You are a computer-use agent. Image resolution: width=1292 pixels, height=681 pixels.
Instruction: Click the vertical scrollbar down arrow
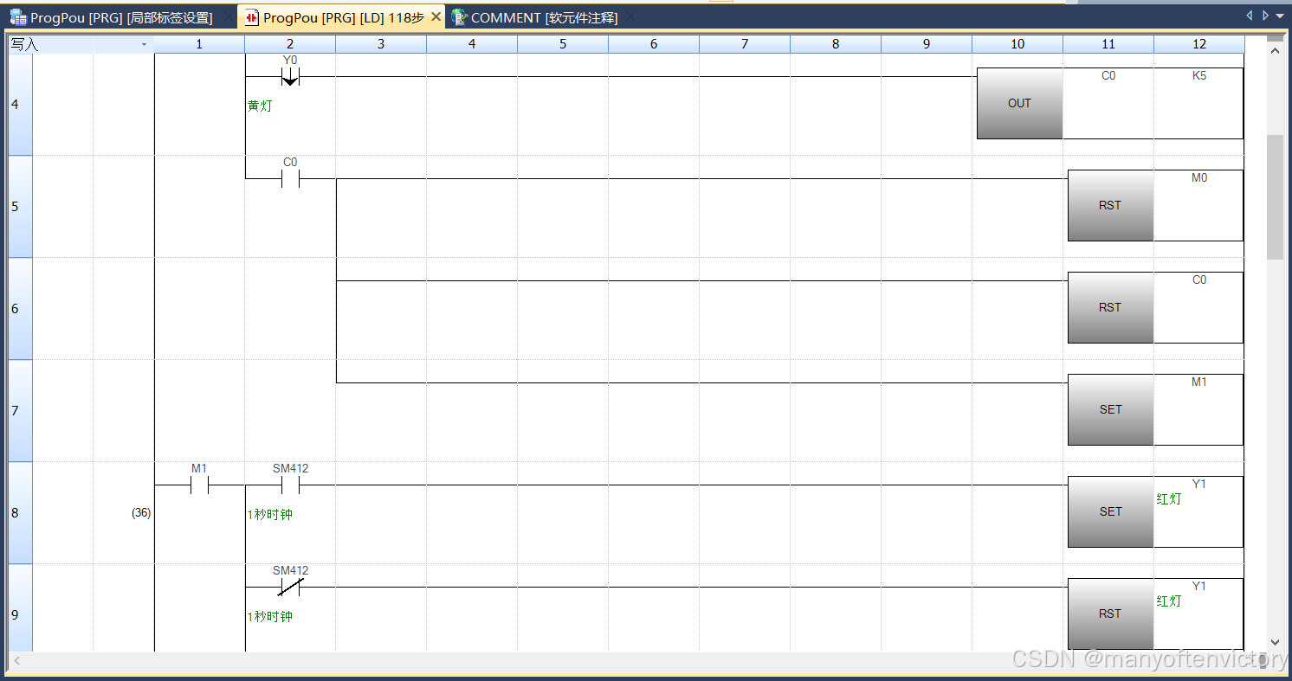click(1275, 642)
